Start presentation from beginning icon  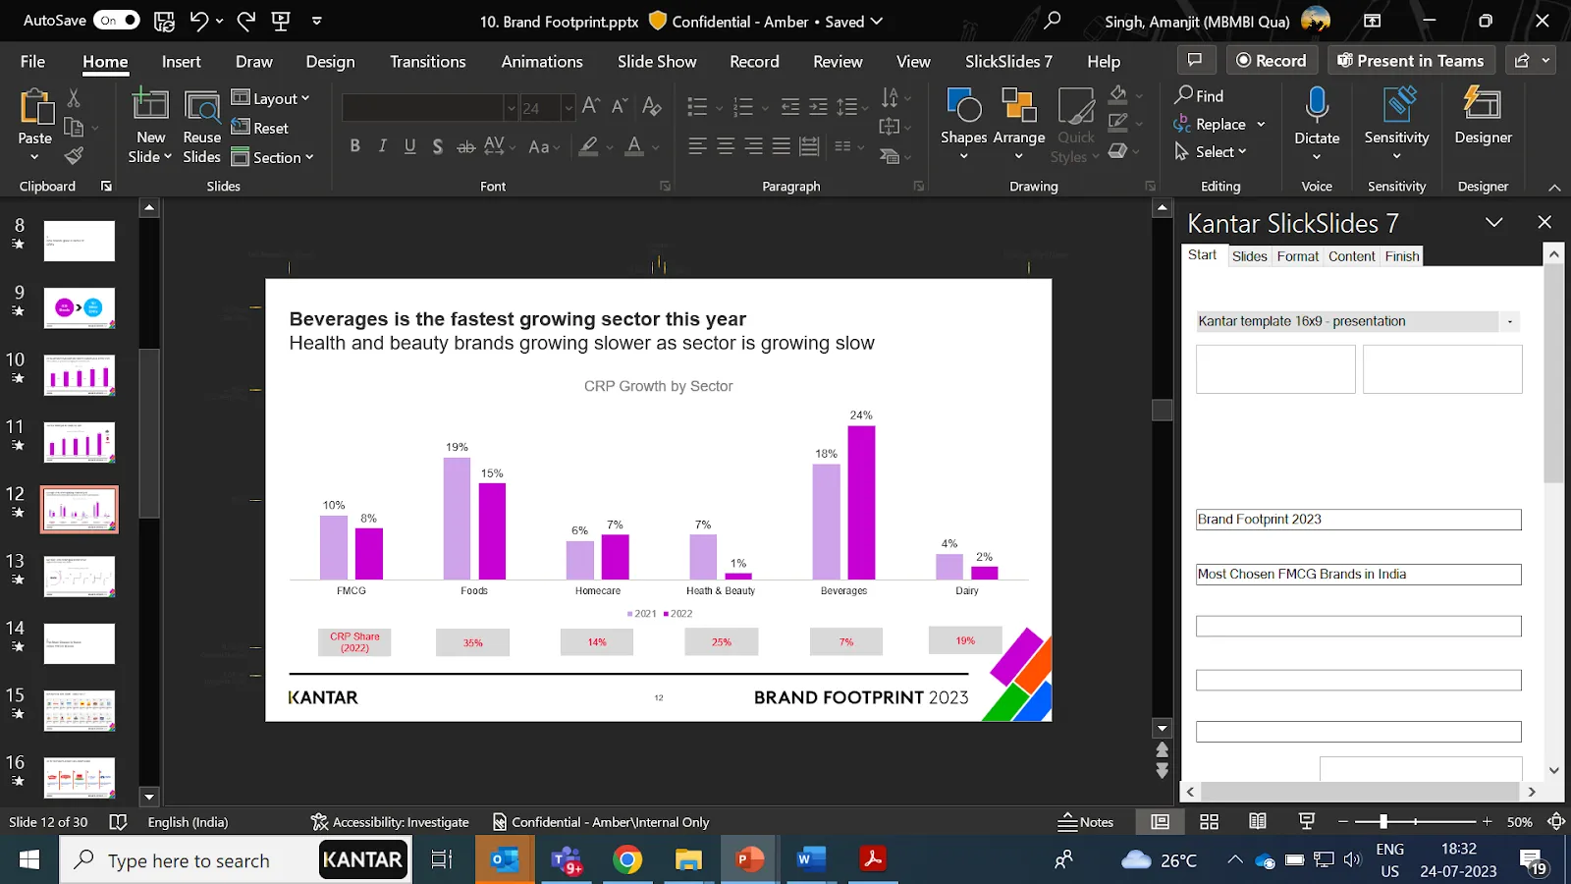281,21
